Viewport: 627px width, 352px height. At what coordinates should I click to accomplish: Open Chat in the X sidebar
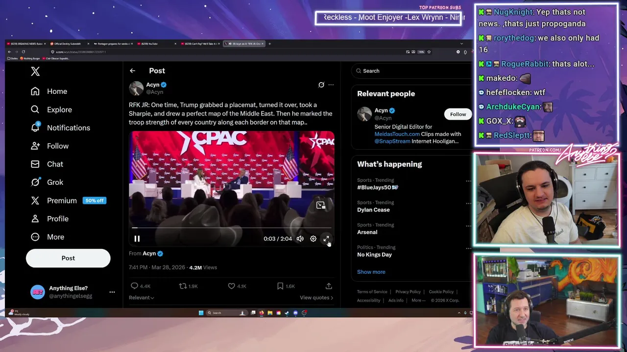click(x=47, y=164)
